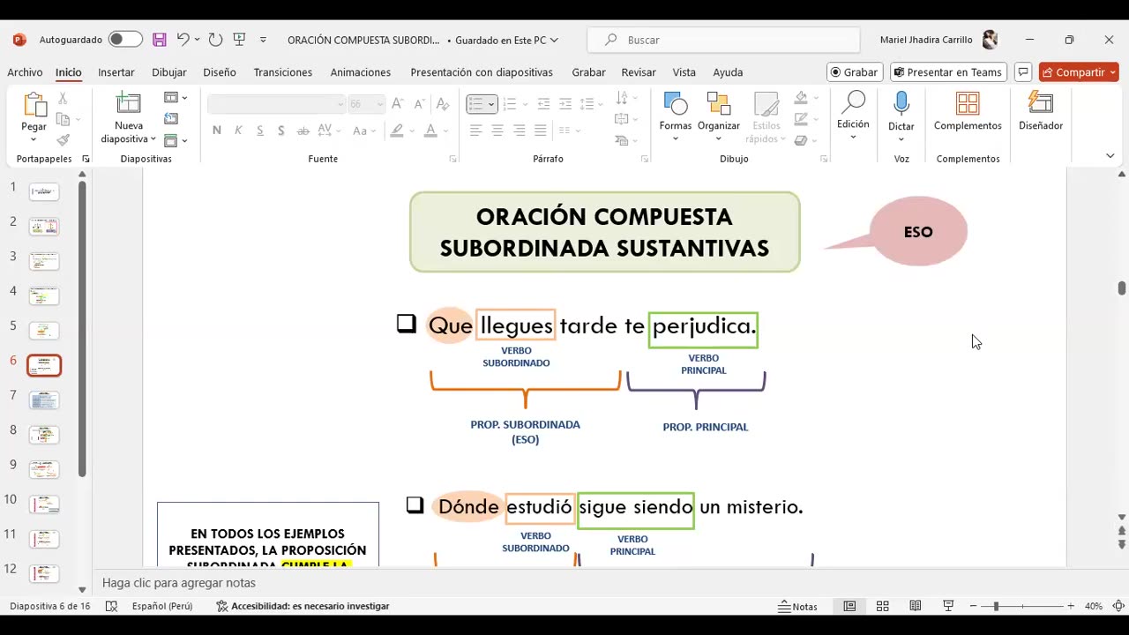Open the Aa change case dropdown
Viewport: 1129px width, 635px height.
coord(364,131)
